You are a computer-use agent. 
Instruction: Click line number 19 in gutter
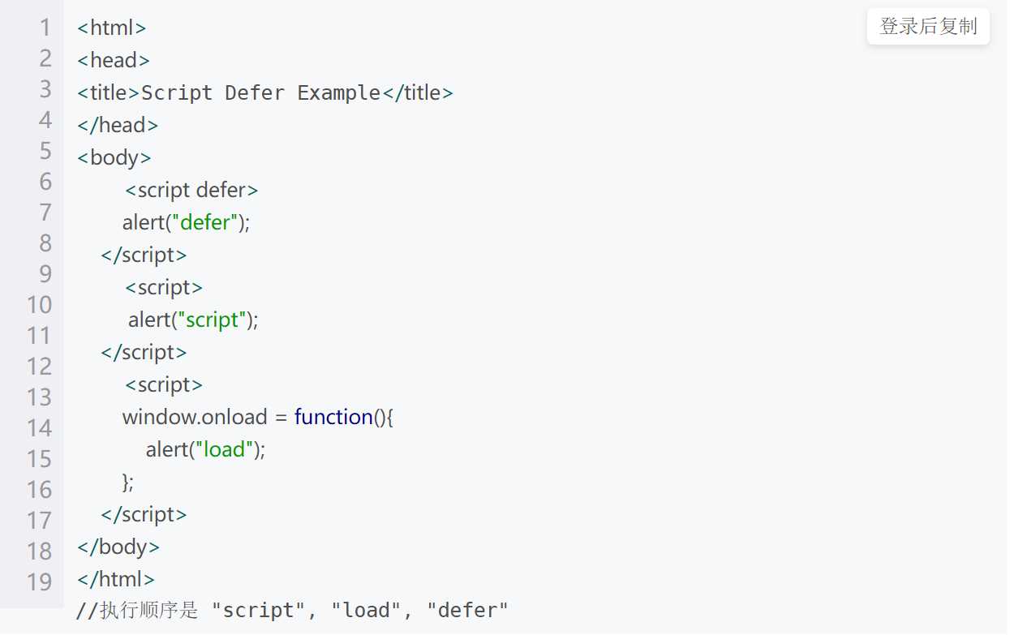(x=39, y=582)
